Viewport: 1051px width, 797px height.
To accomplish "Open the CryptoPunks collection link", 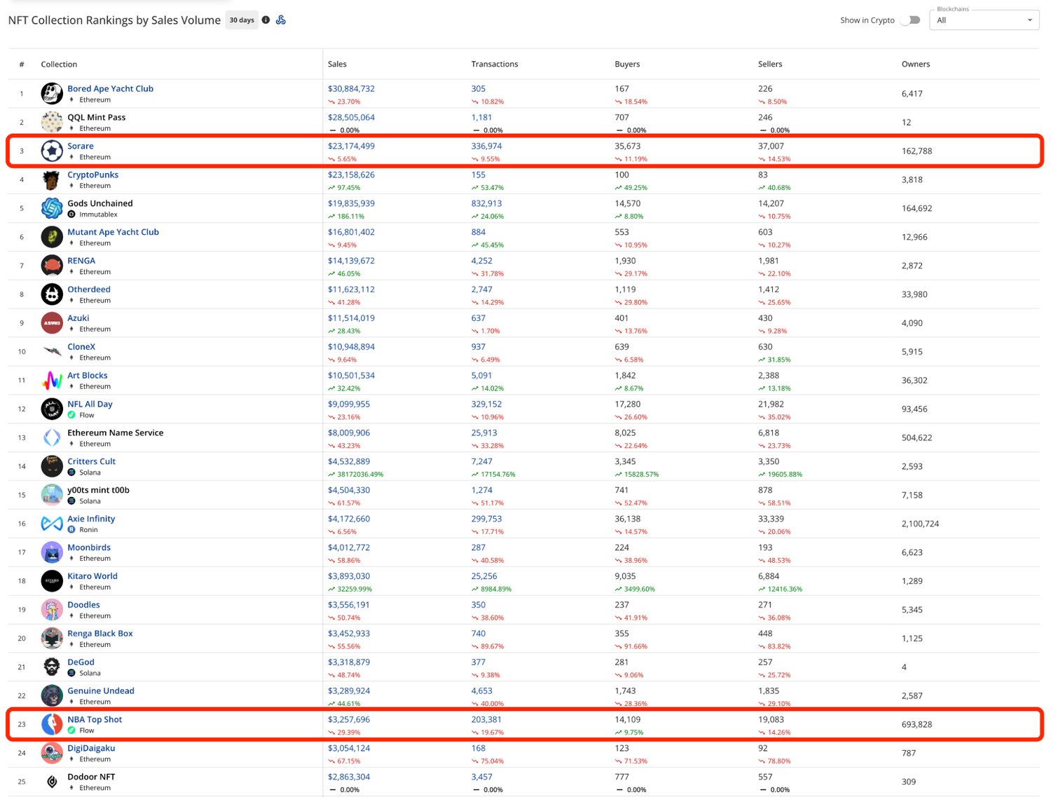I will tap(92, 175).
